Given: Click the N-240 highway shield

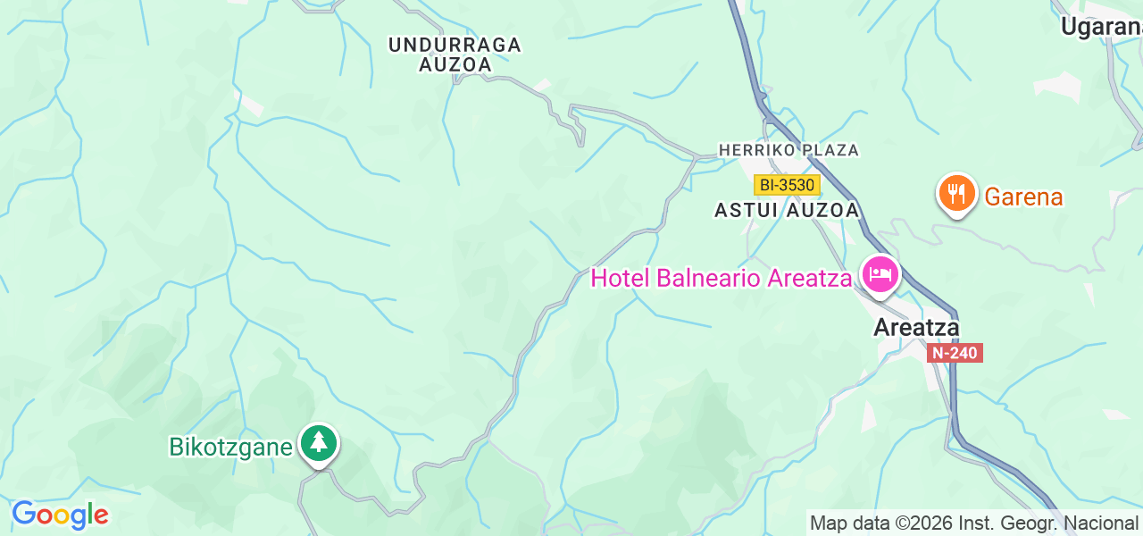Looking at the screenshot, I should click(x=955, y=353).
